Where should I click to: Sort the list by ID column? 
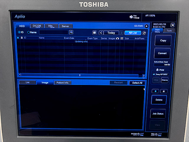(25, 38)
